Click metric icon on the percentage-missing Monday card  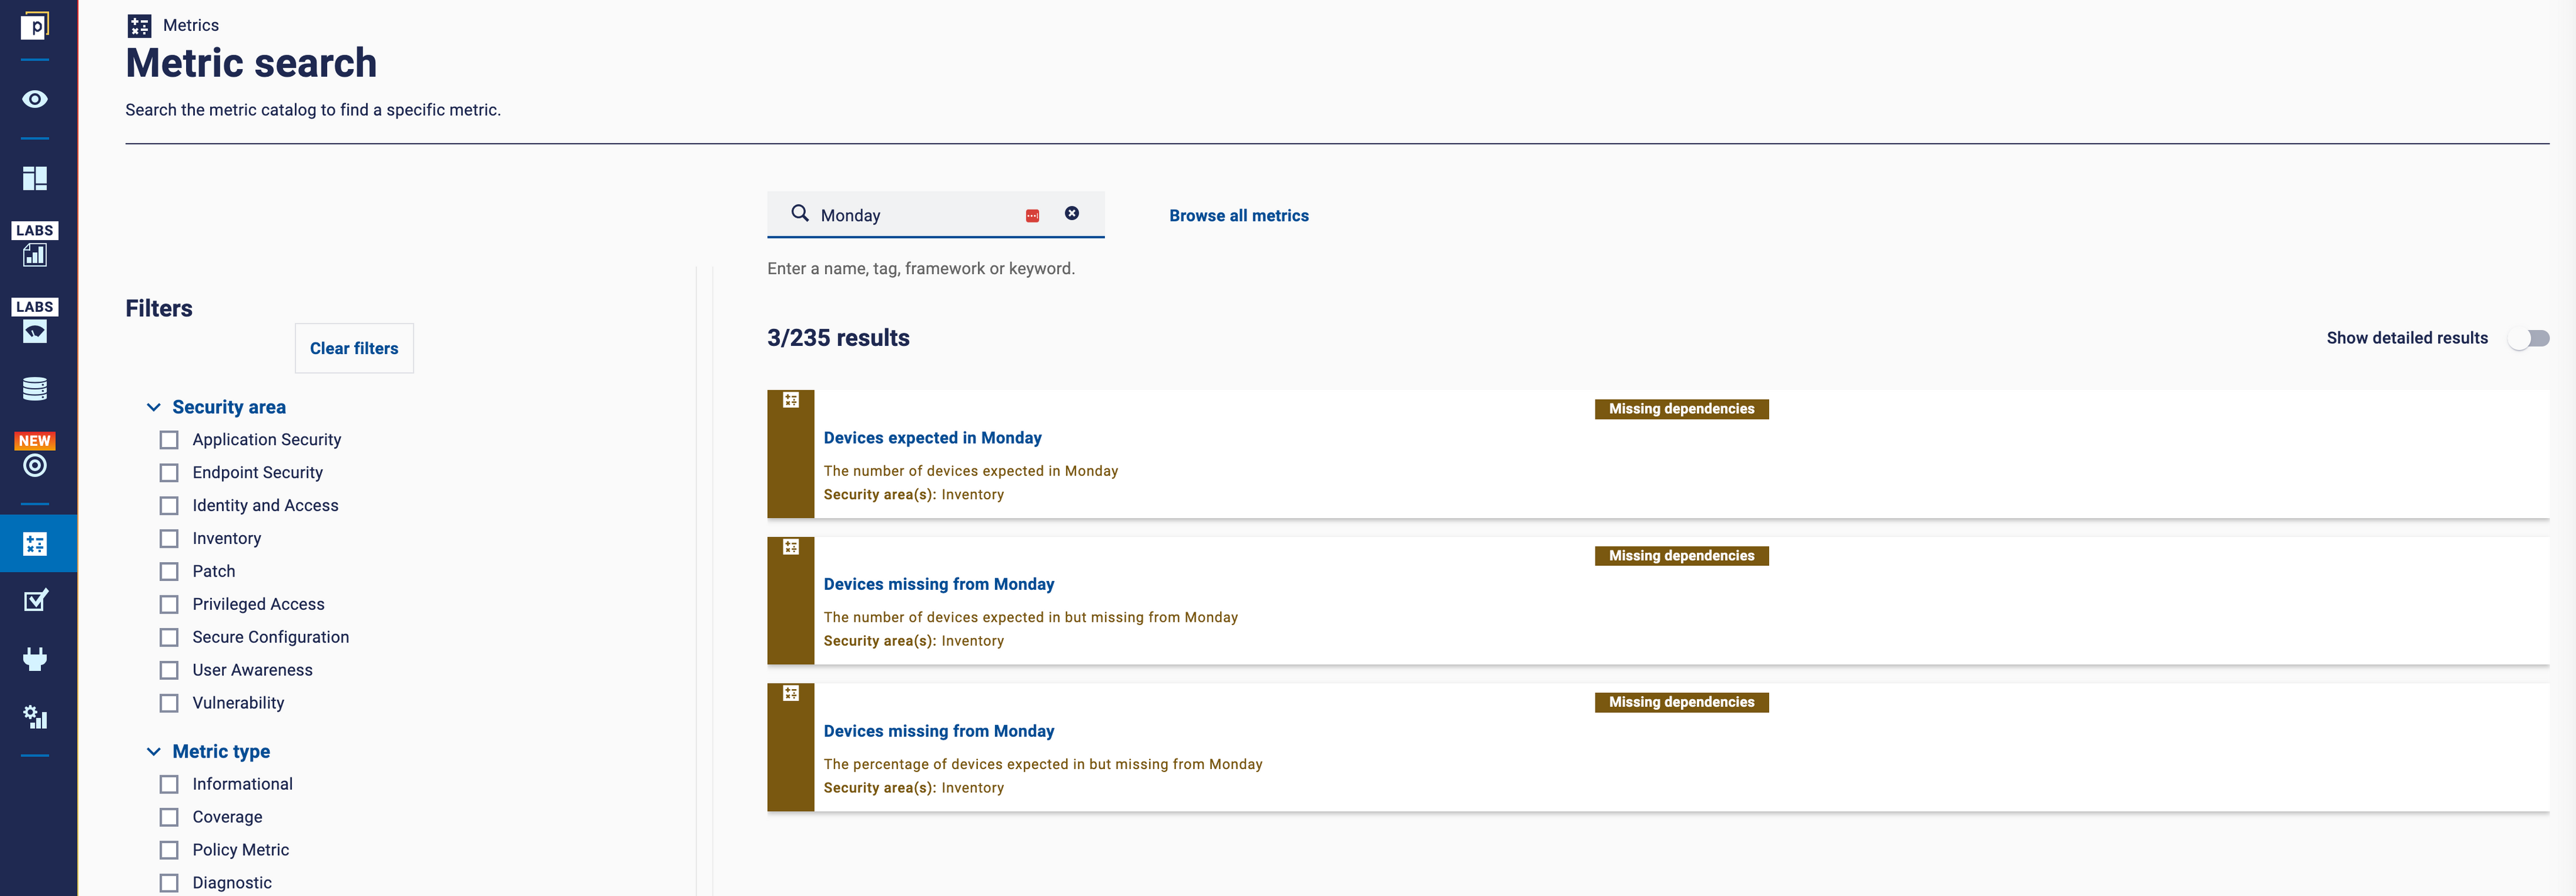pyautogui.click(x=791, y=694)
